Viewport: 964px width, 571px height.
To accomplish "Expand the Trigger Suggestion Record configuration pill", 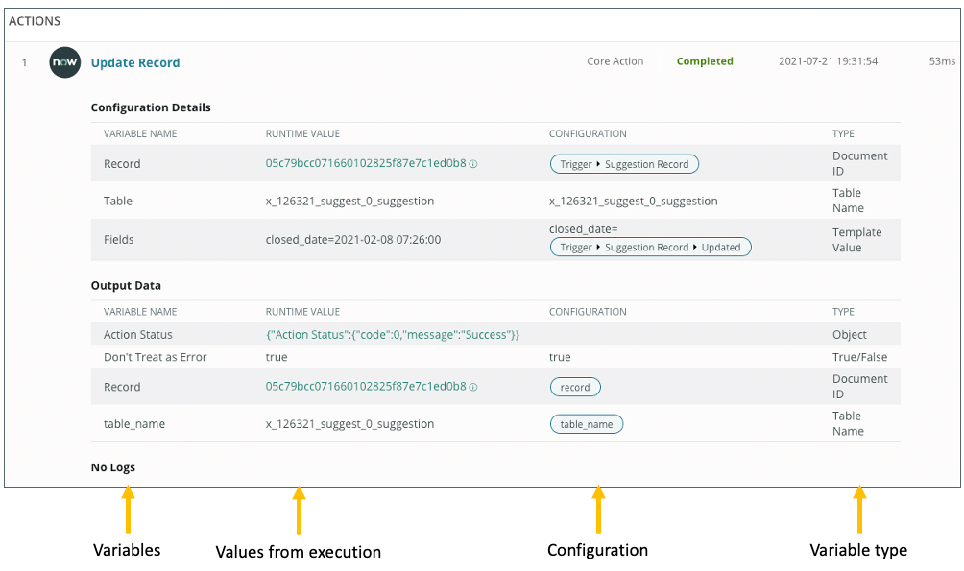I will 624,163.
